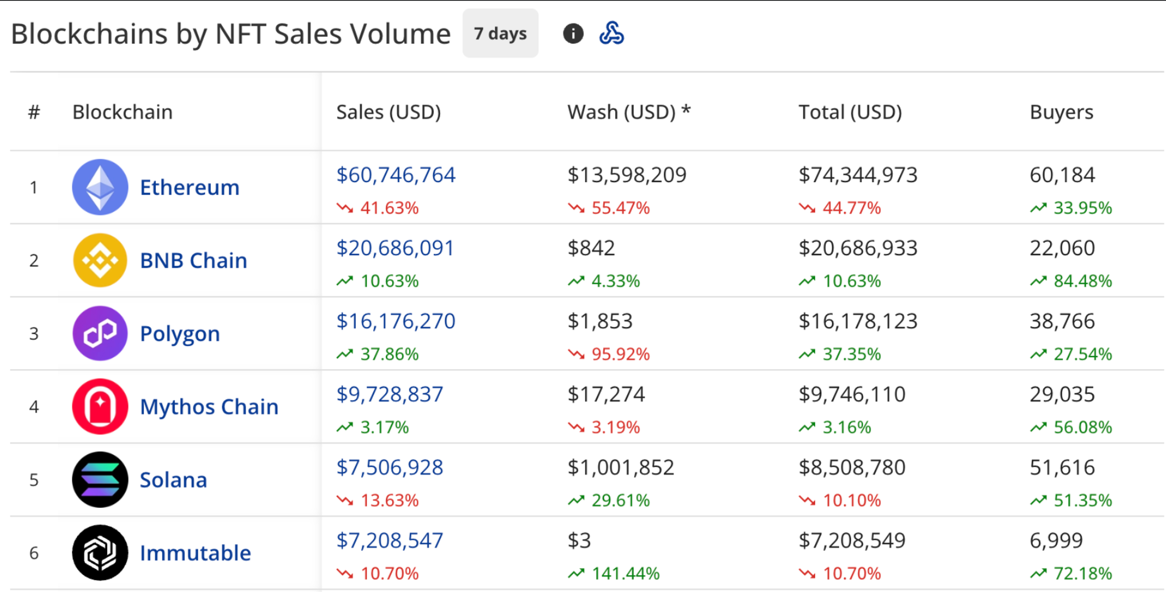Select Immutable buyers count 6,999
Screen dimensions: 1166x592
(x=1056, y=540)
